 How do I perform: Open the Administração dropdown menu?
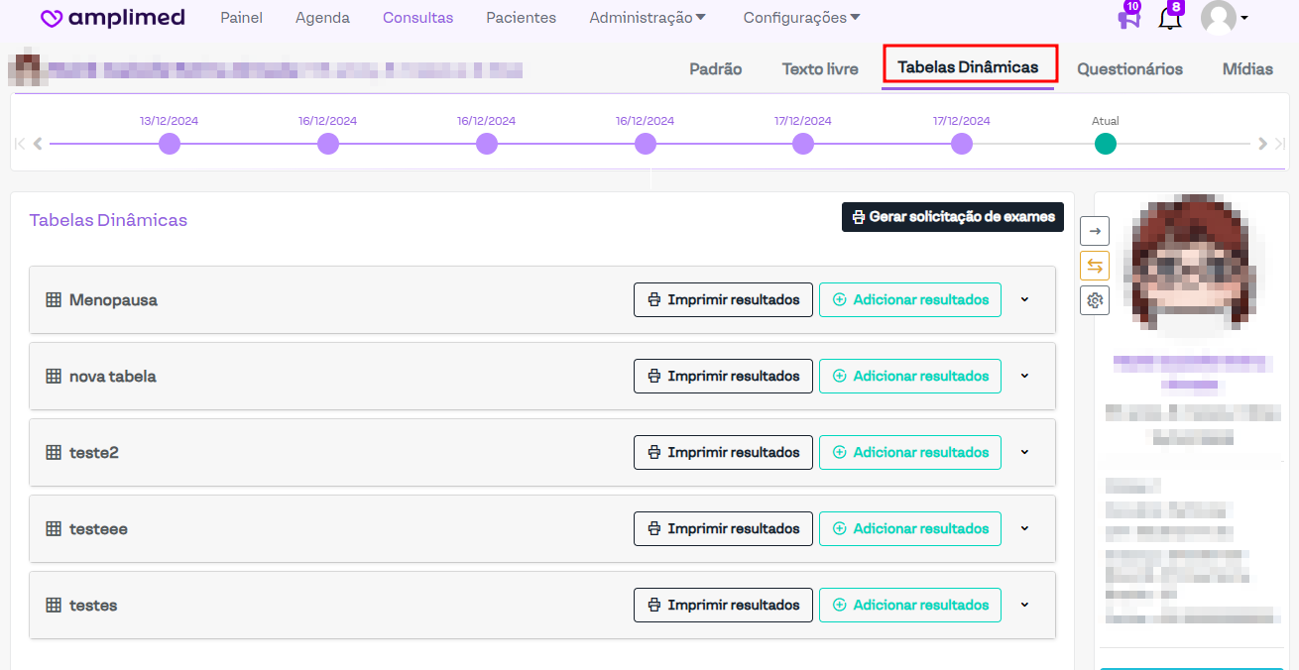[x=648, y=18]
